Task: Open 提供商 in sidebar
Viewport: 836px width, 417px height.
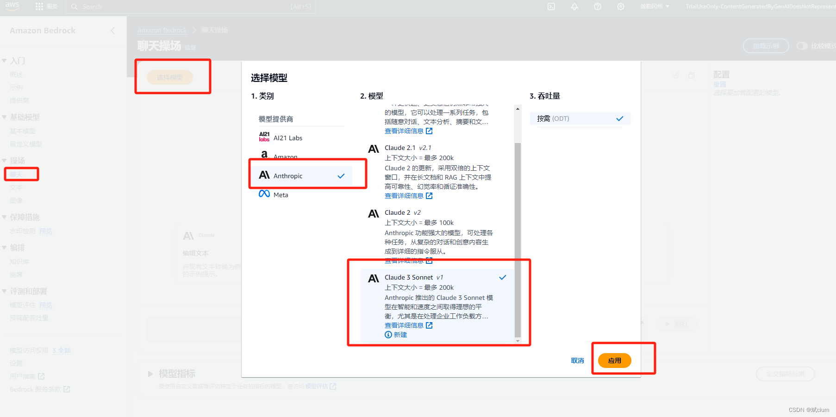Action: coord(19,100)
